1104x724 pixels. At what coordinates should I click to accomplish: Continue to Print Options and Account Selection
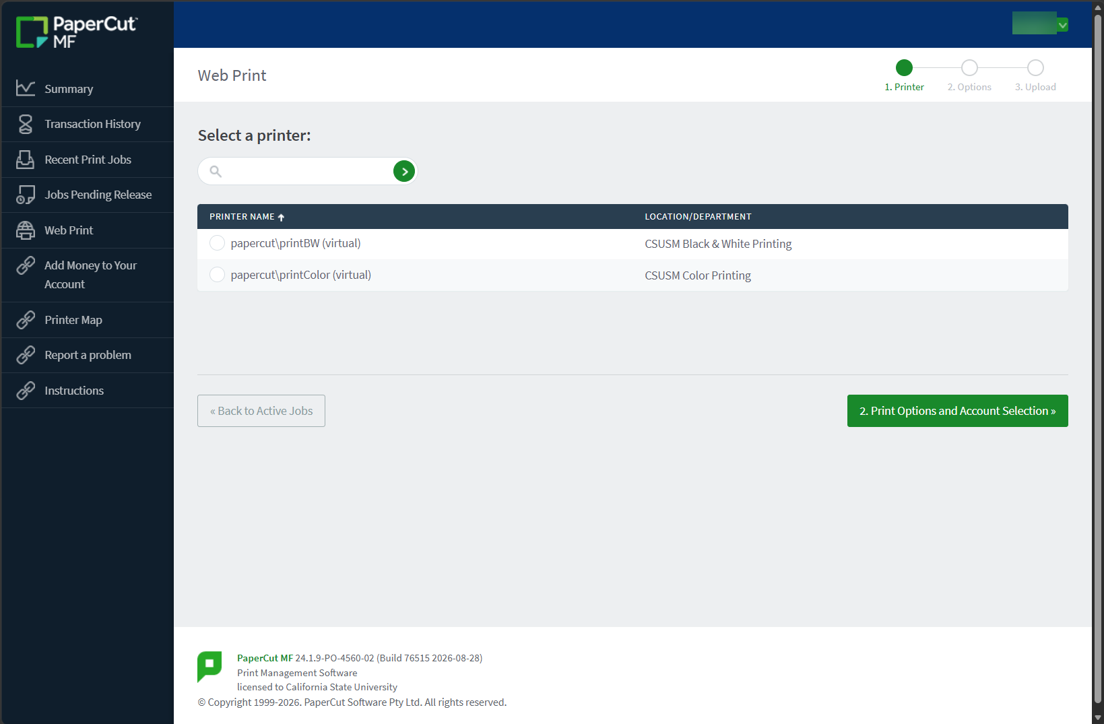tap(957, 411)
